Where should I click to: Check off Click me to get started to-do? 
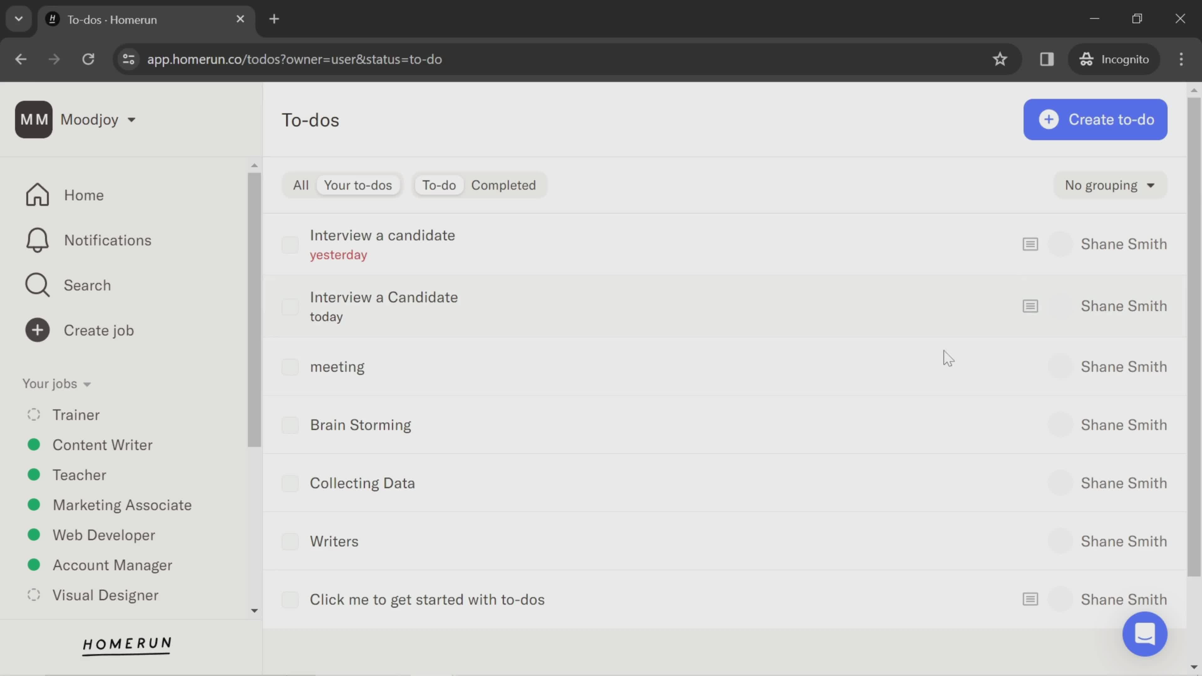[x=290, y=600]
